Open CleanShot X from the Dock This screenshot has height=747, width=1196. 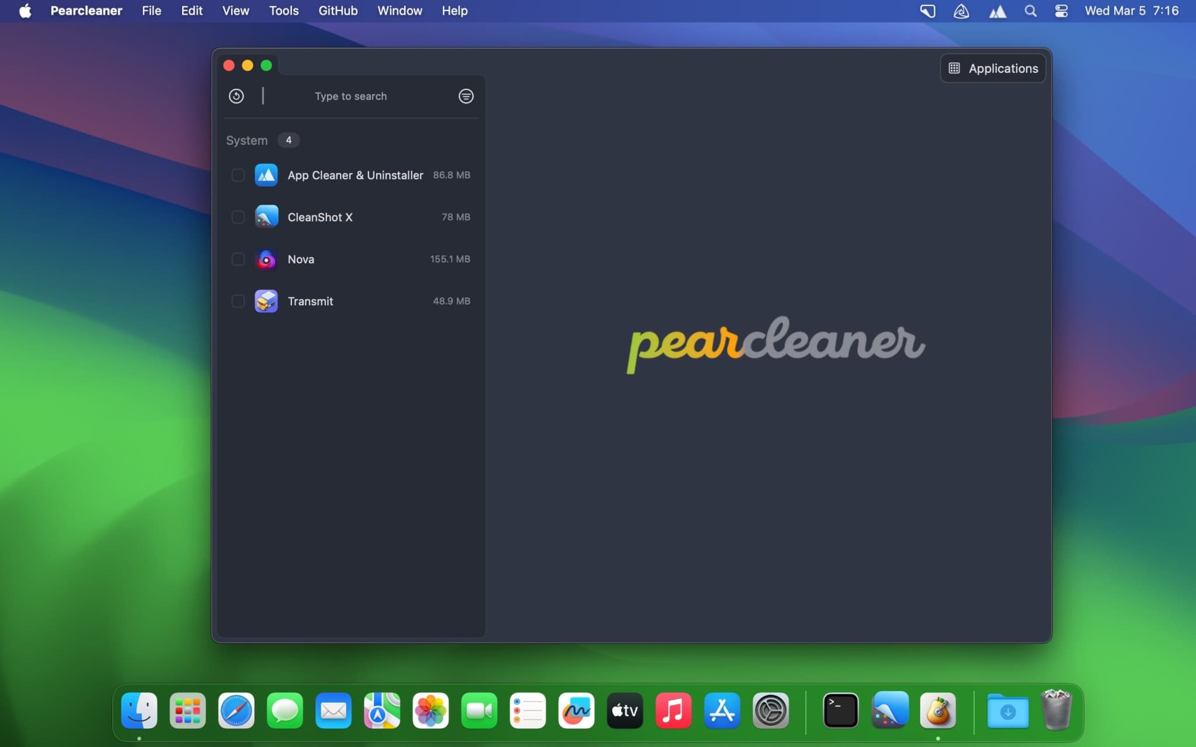point(889,711)
